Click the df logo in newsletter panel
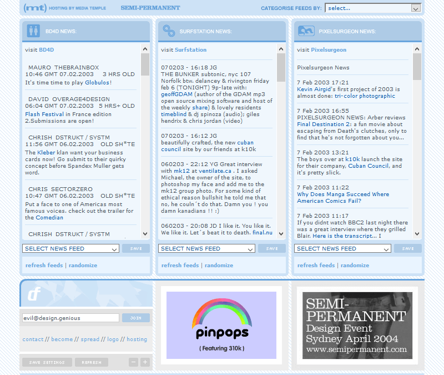 (x=34, y=294)
